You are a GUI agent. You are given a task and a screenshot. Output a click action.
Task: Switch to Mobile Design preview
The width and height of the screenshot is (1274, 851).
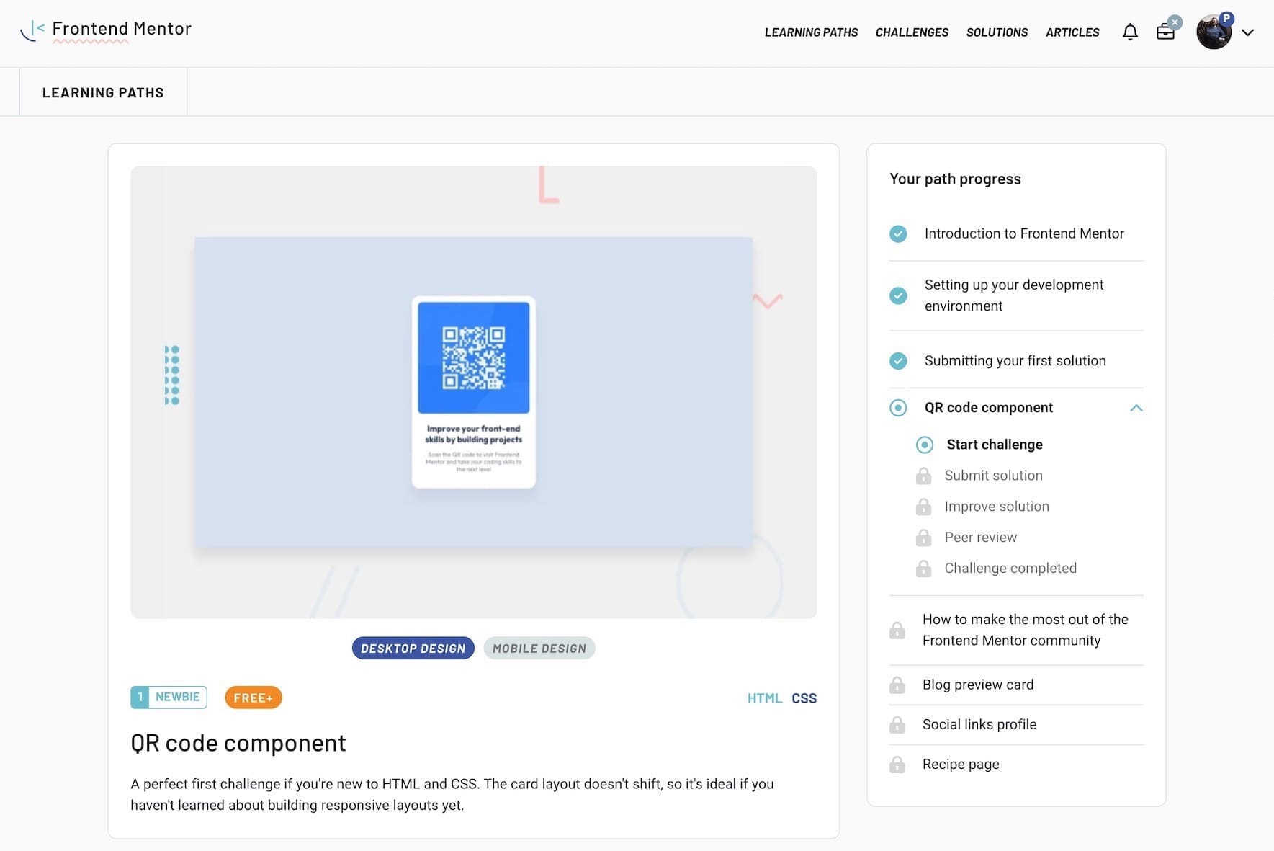pyautogui.click(x=539, y=649)
